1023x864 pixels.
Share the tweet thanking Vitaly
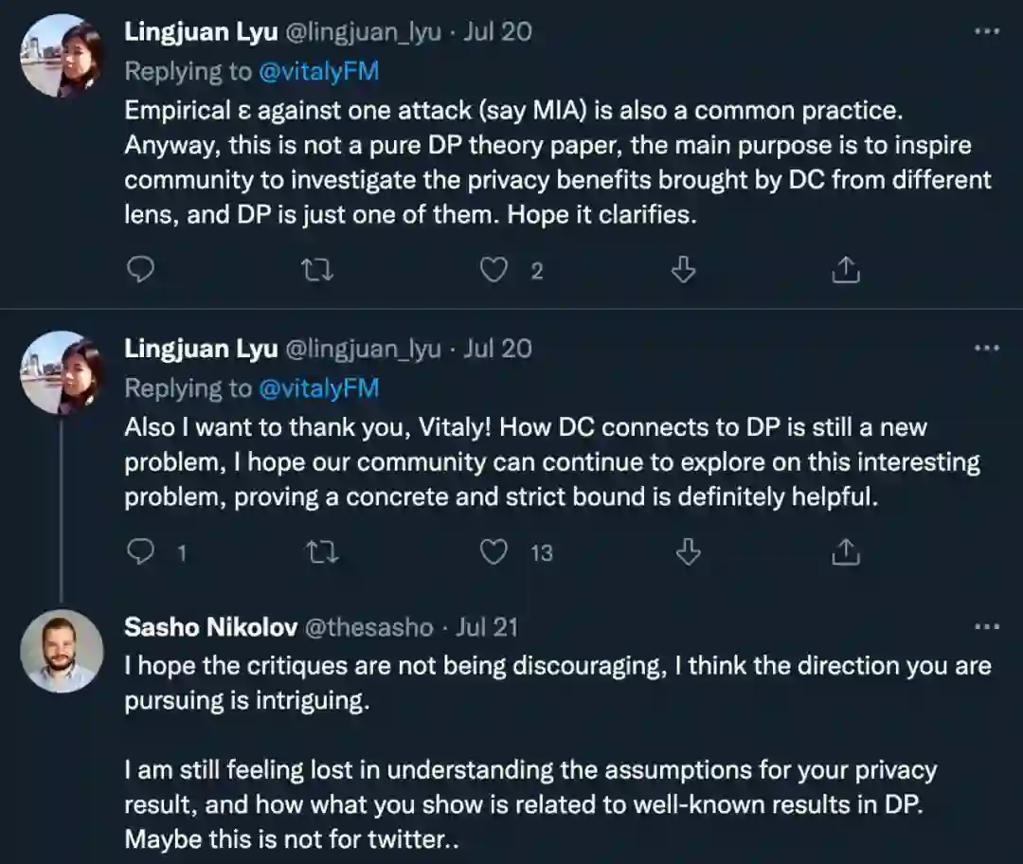pos(845,552)
